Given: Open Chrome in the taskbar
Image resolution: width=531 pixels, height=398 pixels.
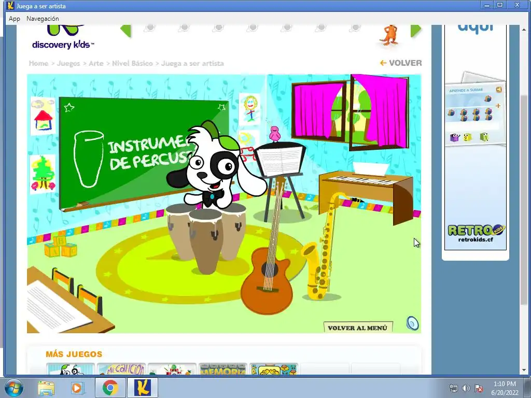Looking at the screenshot, I should [x=110, y=388].
